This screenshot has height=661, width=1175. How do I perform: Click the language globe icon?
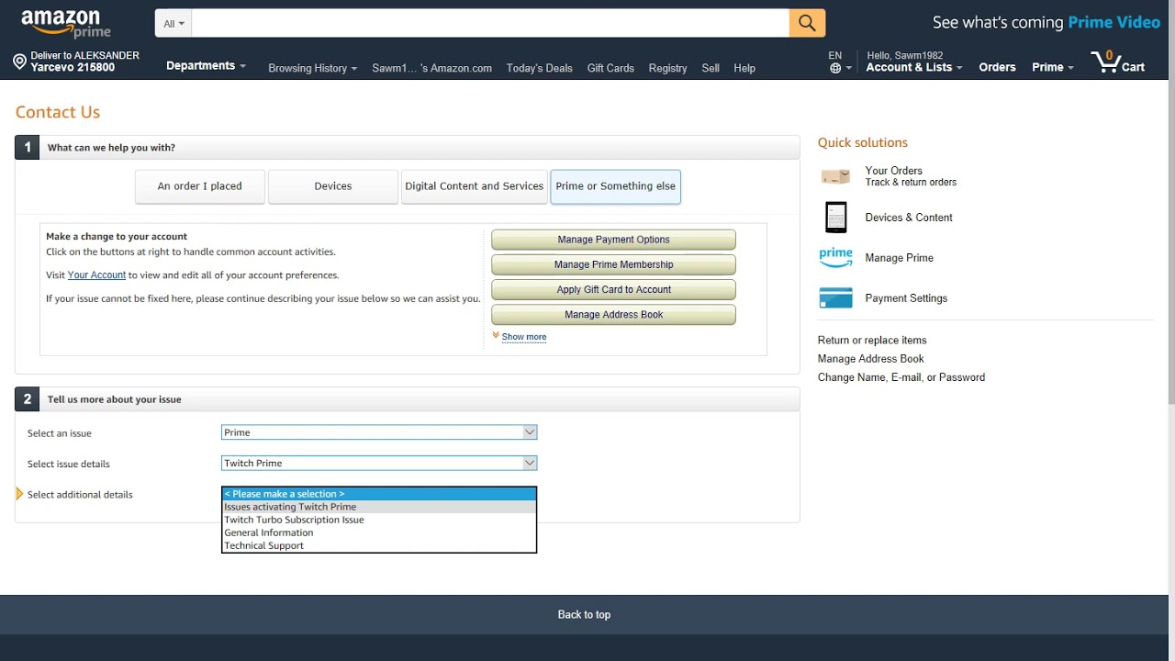tap(835, 68)
